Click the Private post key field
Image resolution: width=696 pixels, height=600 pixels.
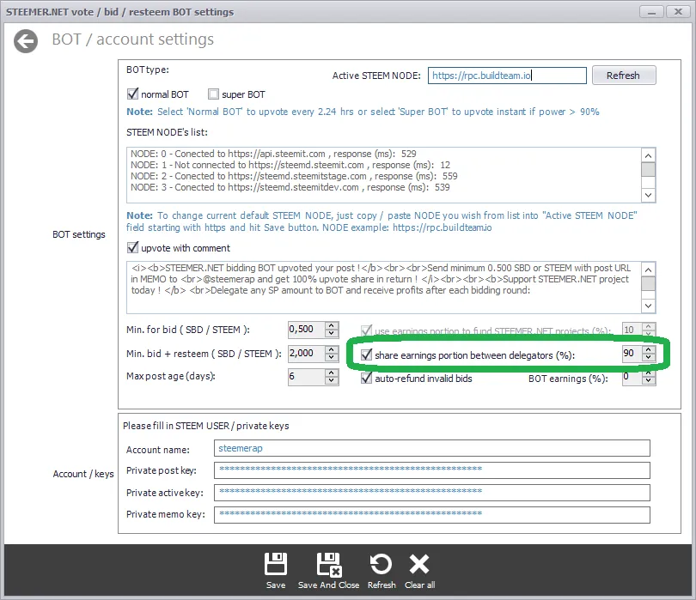pos(432,470)
